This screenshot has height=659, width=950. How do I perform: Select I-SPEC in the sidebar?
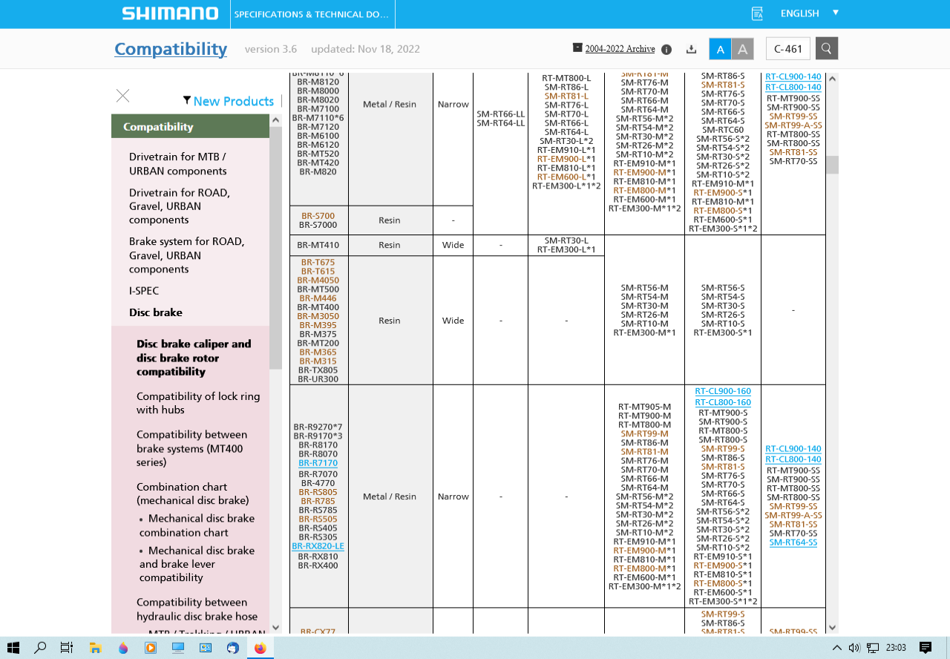144,291
